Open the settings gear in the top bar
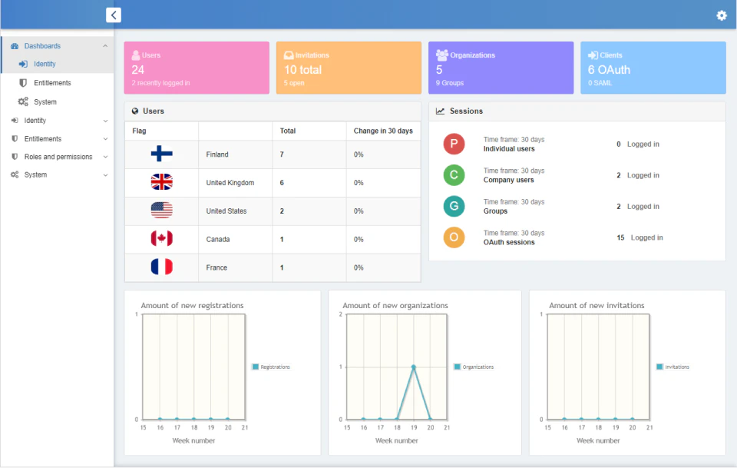Viewport: 737px width, 468px height. [721, 15]
